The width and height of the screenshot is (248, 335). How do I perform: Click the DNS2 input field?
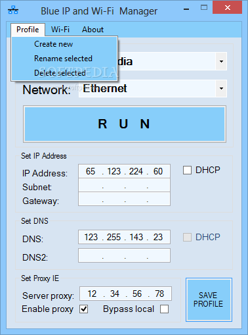(124, 255)
